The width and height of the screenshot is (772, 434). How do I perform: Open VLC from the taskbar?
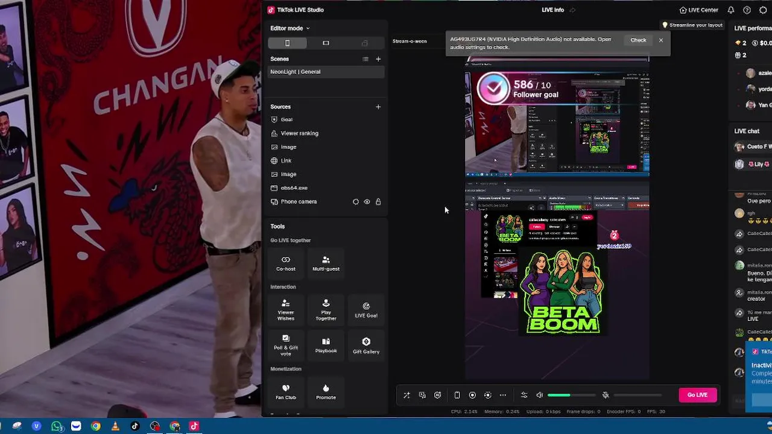[x=115, y=426]
